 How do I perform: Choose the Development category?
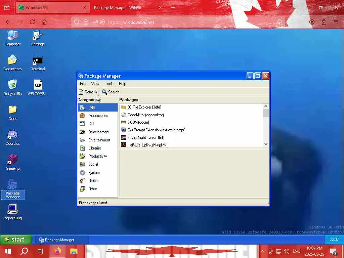(x=98, y=132)
